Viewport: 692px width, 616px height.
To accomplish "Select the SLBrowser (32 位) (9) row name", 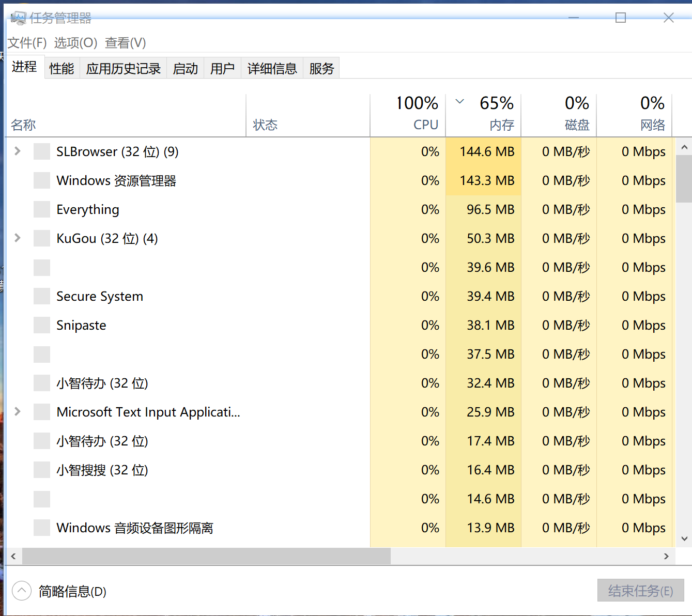I will coord(117,151).
